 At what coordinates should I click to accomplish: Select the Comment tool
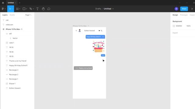coord(49,9)
